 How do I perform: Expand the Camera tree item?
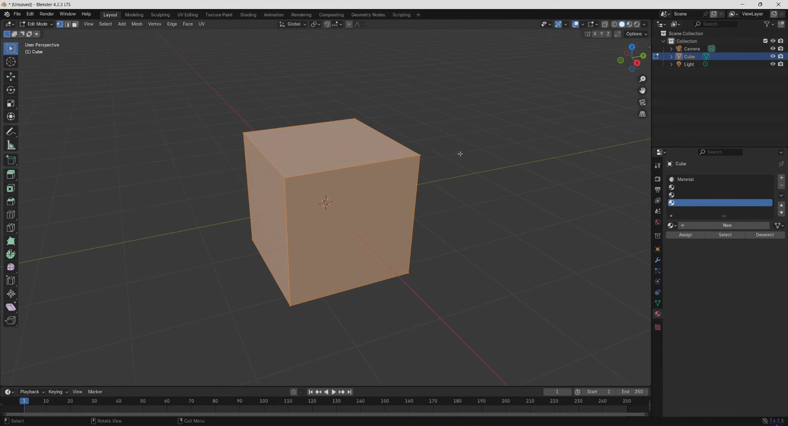click(x=671, y=49)
